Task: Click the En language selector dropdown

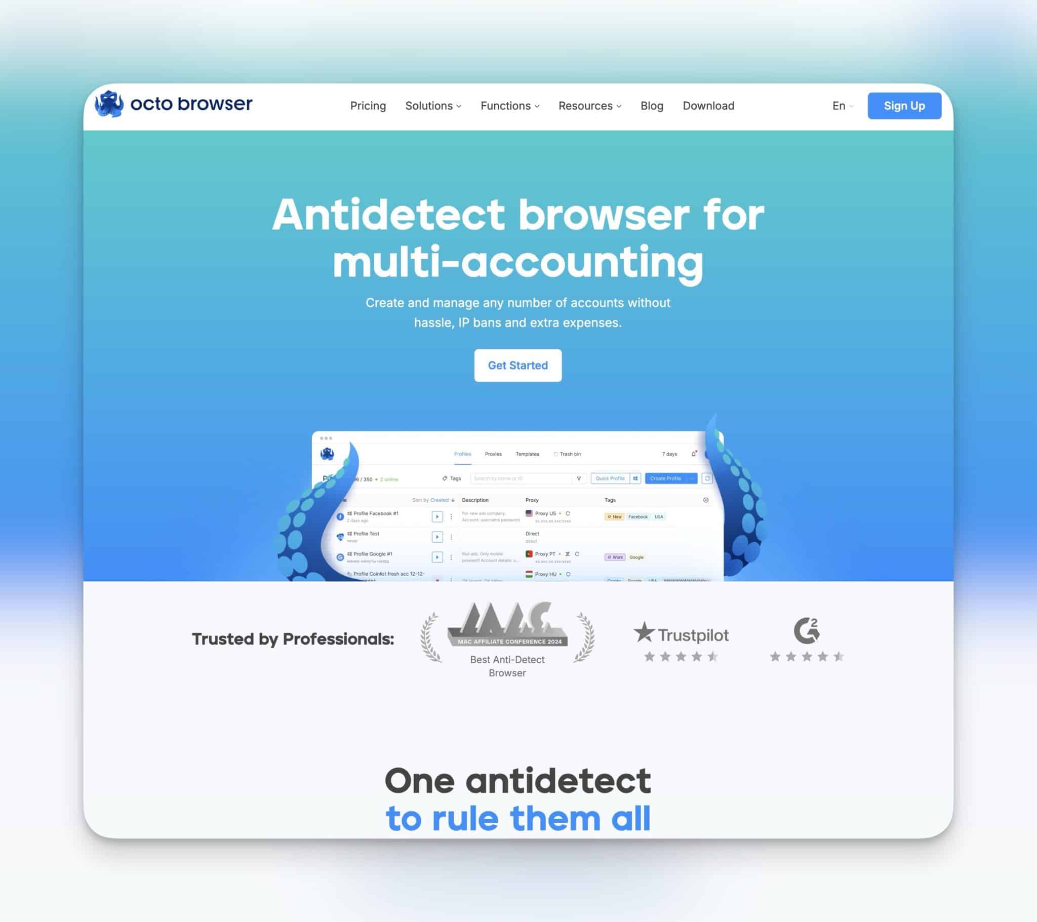Action: point(840,106)
